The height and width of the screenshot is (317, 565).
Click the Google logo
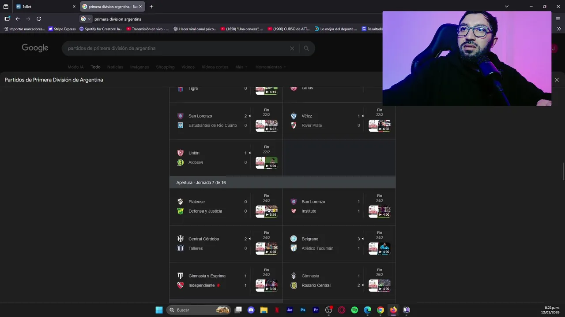[35, 48]
